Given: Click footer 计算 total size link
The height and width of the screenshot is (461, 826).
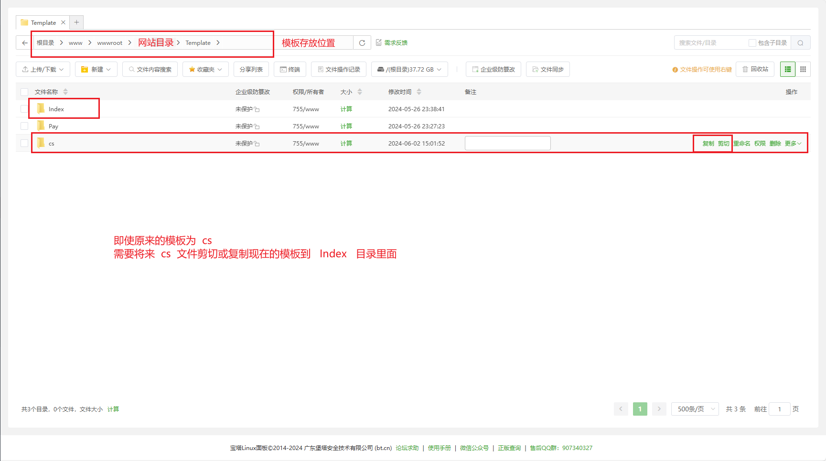Looking at the screenshot, I should tap(113, 409).
